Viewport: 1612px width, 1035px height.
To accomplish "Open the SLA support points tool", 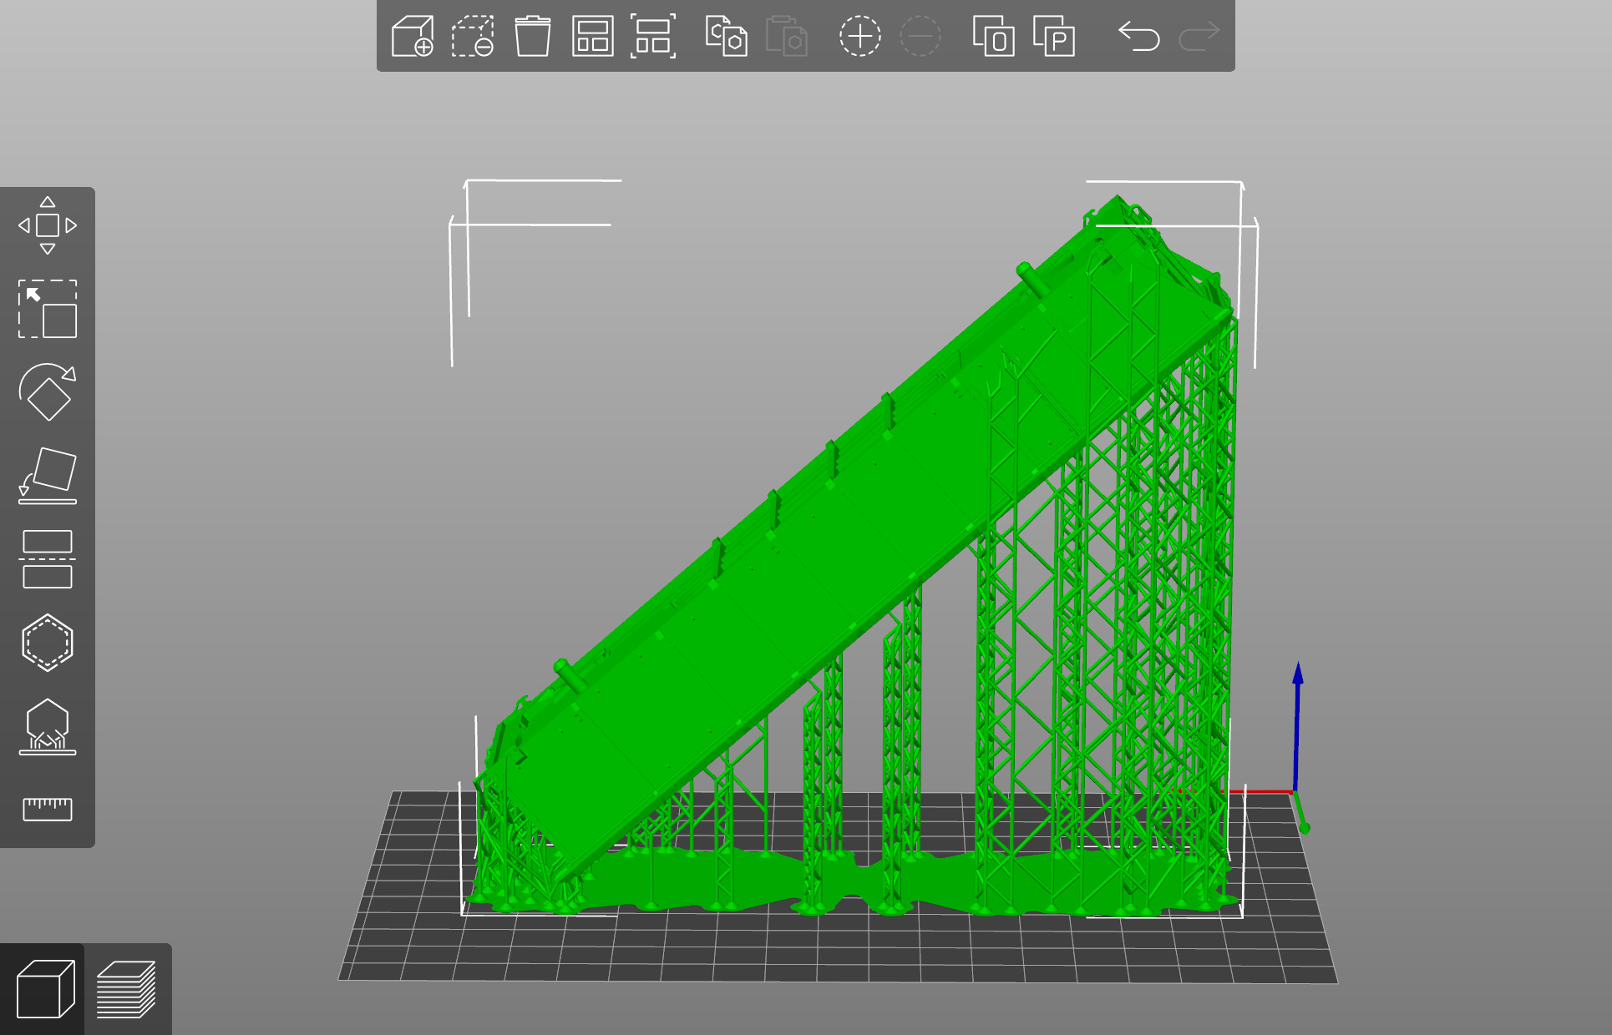I will (48, 726).
